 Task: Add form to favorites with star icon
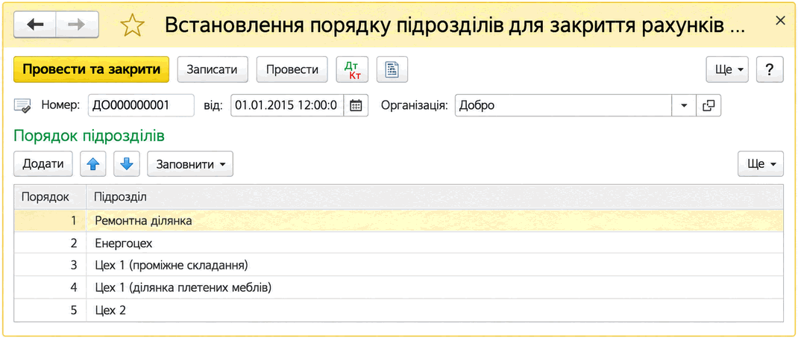(x=132, y=25)
